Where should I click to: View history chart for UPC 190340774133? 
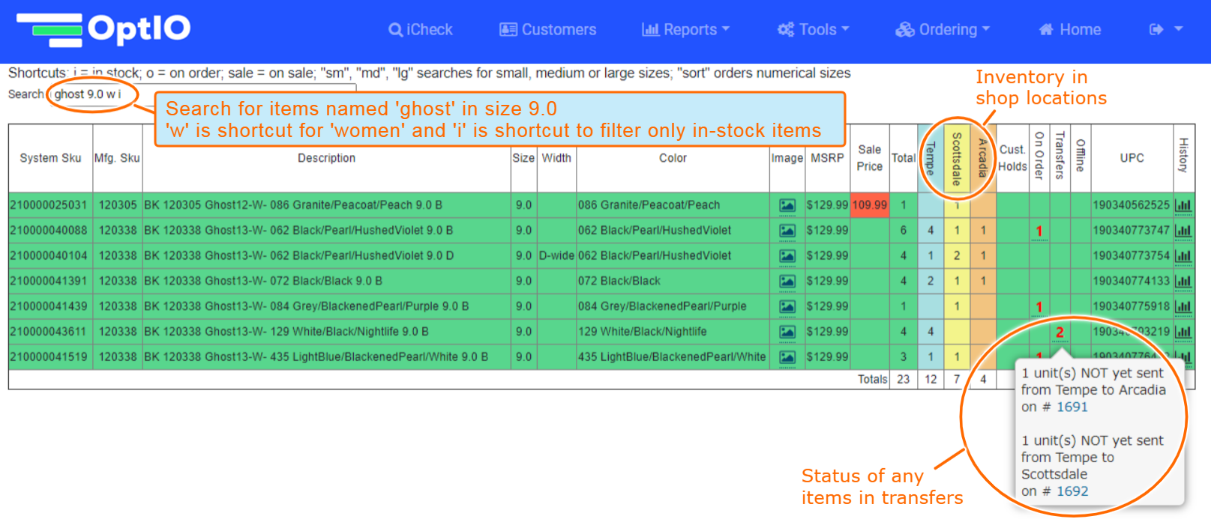tap(1183, 282)
